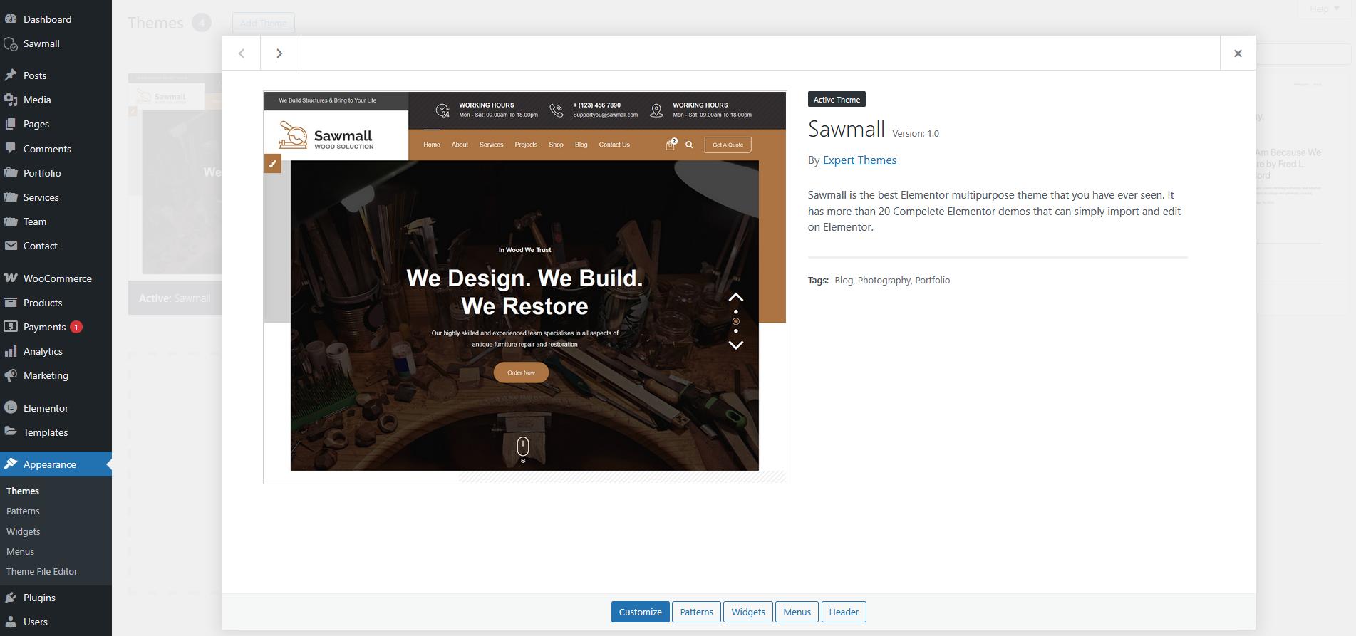Click the Marketing menu label

click(x=46, y=375)
